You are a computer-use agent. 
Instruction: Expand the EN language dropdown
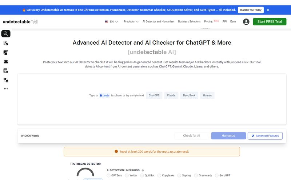pyautogui.click(x=114, y=22)
